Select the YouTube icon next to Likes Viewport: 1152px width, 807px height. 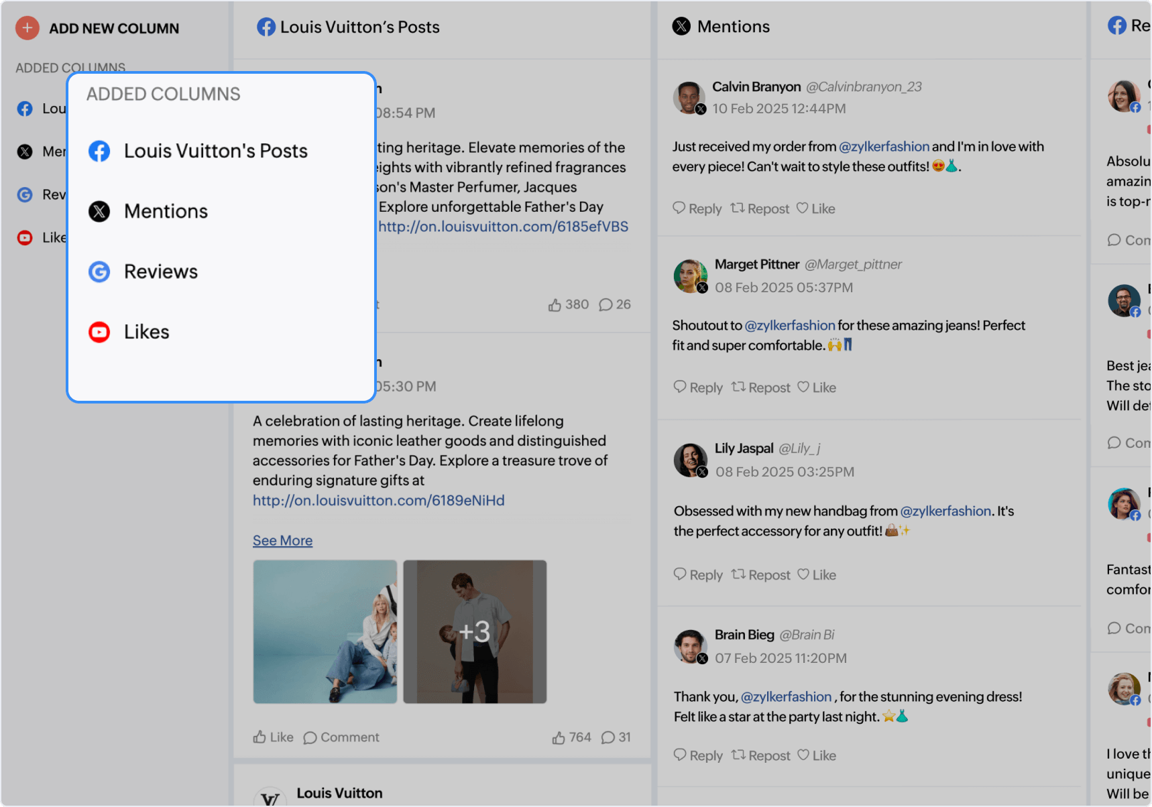click(99, 332)
